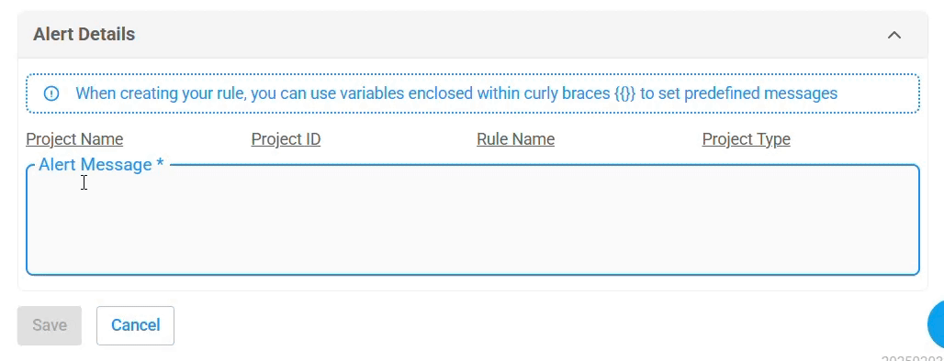
Task: Click the greyed-out Save button
Action: click(50, 325)
